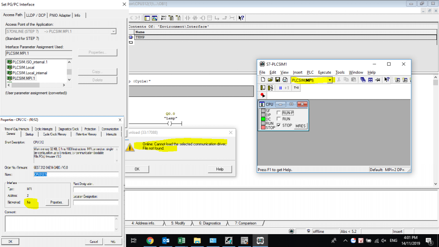The image size is (439, 247).
Task: Click close branch icon in LAD toolbar
Action: point(224,18)
